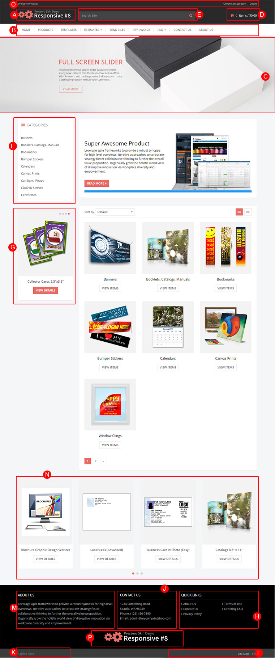275x658 pixels.
Task: Open the Templates menu item
Action: click(69, 30)
